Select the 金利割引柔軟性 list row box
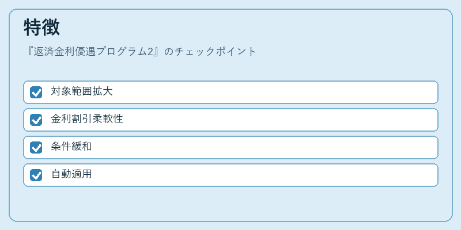Screen dimensions: 461x230 231,120
